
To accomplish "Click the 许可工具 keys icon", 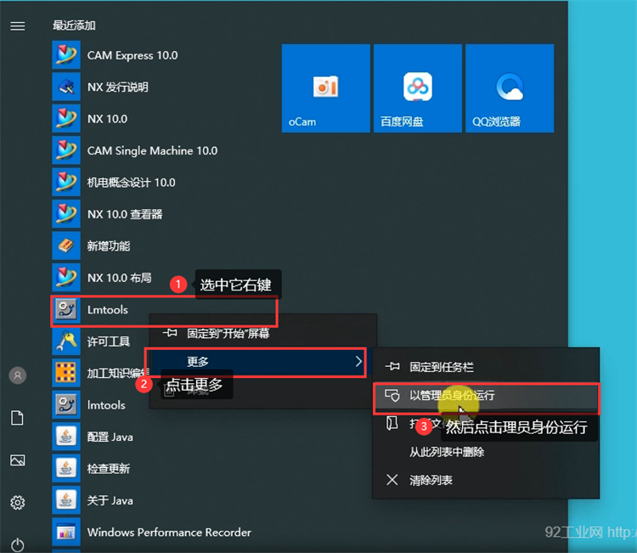I will click(65, 341).
